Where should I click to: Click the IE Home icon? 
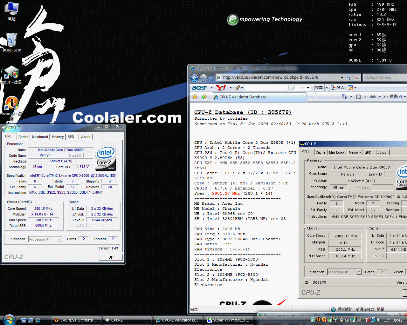click(x=344, y=96)
